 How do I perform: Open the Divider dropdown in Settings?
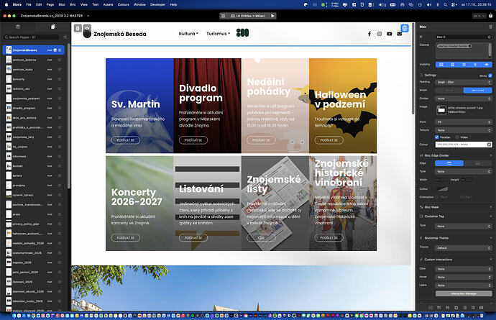[x=464, y=99]
